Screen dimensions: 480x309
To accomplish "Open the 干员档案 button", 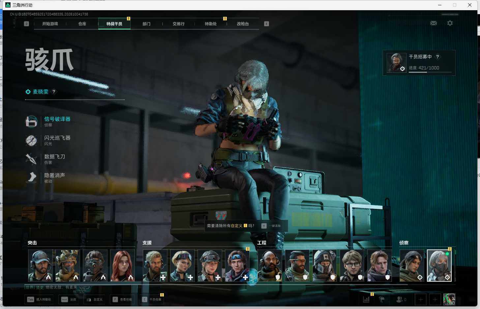I will (x=152, y=299).
